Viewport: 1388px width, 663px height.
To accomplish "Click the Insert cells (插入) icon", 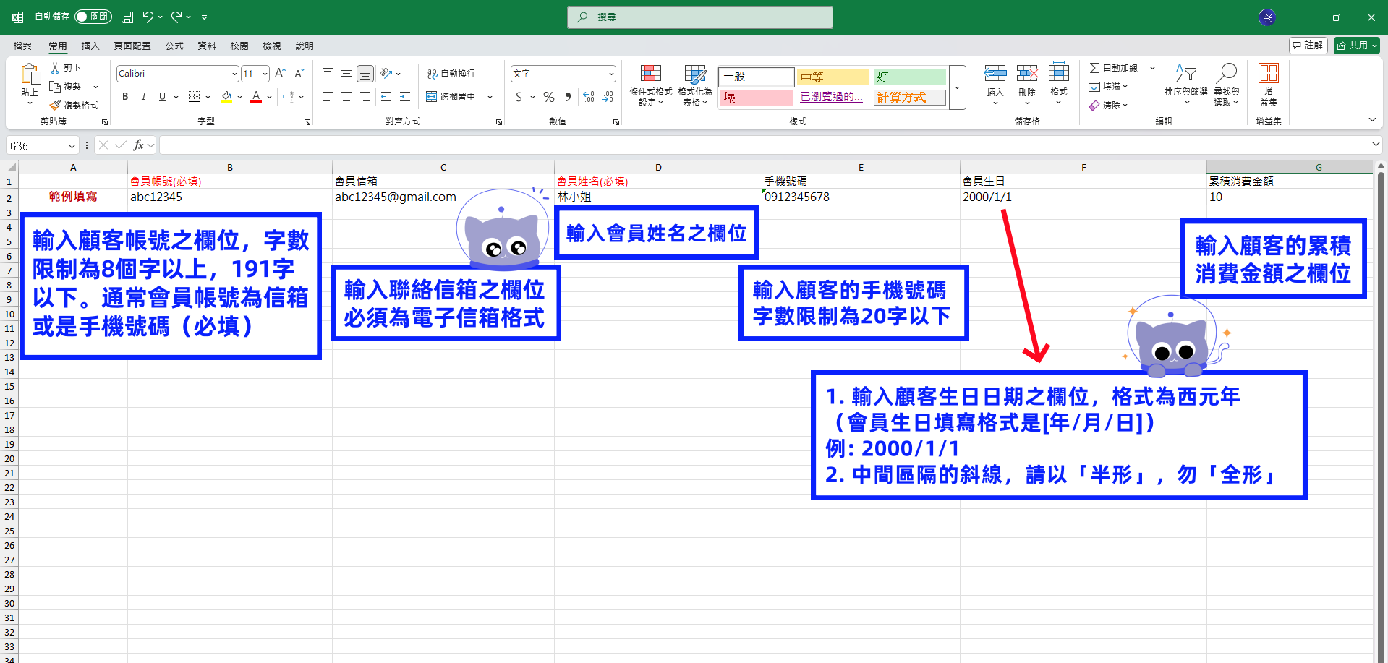I will point(995,72).
